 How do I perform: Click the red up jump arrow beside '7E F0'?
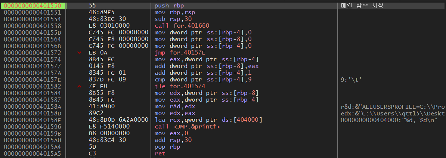click(x=79, y=86)
